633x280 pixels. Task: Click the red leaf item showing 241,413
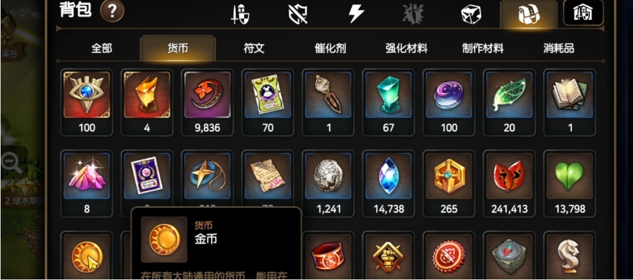coord(509,184)
